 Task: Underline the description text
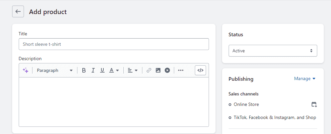pos(102,70)
